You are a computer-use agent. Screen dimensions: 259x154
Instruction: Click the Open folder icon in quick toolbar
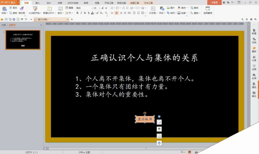(x=2, y=19)
